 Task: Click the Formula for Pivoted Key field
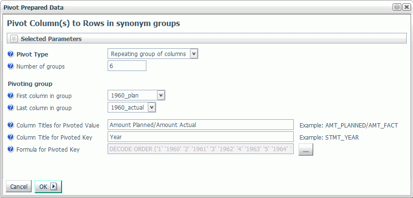(x=201, y=149)
